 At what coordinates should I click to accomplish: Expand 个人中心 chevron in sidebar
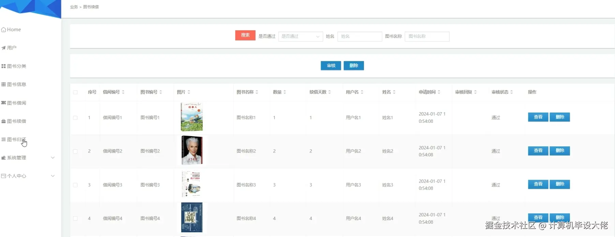coord(53,176)
